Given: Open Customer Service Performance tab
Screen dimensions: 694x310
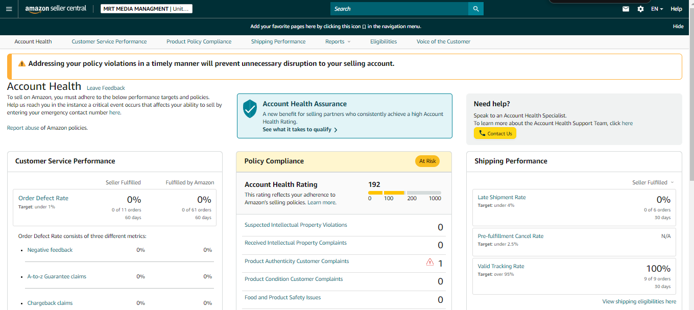Looking at the screenshot, I should tap(109, 41).
